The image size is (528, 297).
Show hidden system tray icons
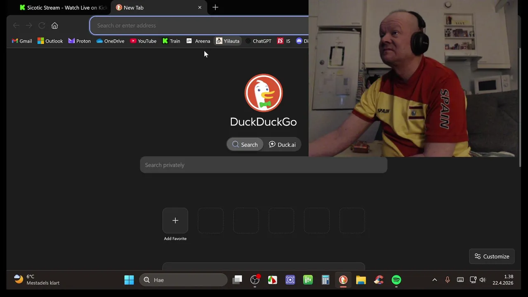click(434, 280)
